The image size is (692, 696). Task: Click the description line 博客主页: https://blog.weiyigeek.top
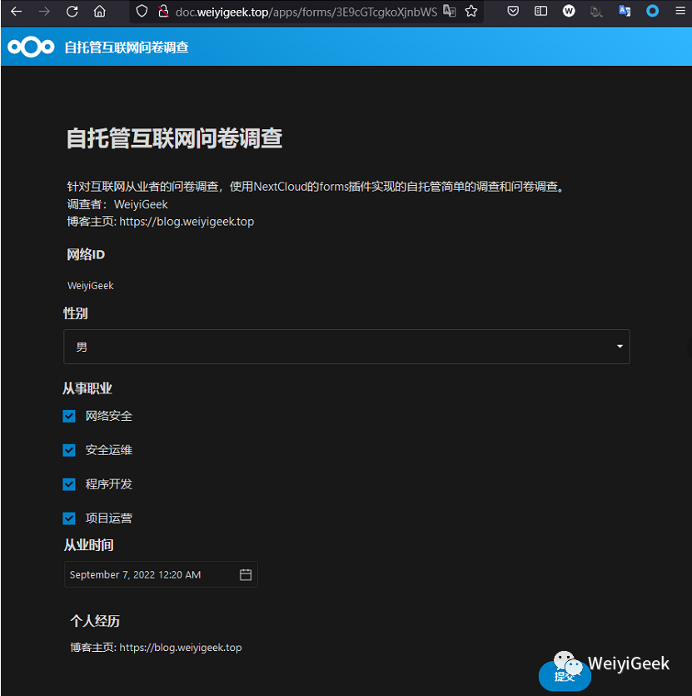[161, 222]
